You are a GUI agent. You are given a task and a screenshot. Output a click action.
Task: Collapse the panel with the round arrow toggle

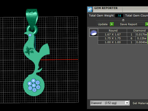pos(123,20)
